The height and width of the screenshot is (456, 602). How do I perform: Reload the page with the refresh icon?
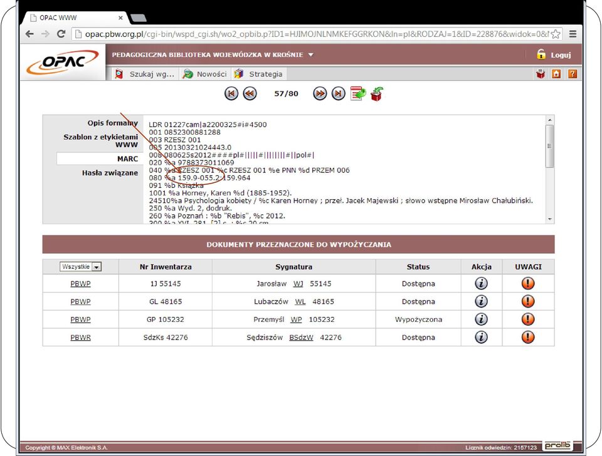[x=61, y=34]
